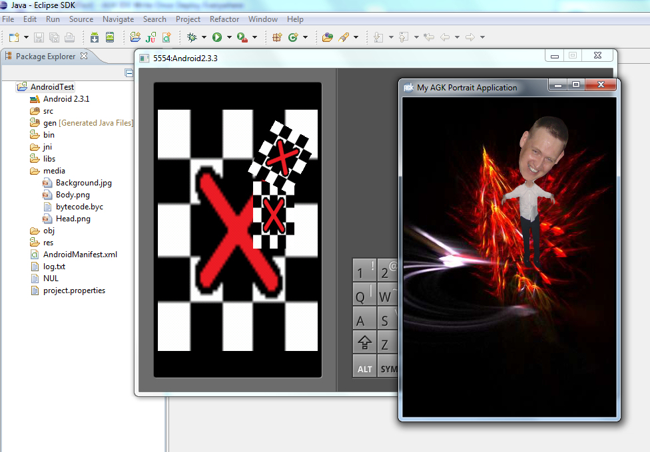The width and height of the screenshot is (650, 452).
Task: Click the Search flashlight icon
Action: [x=344, y=37]
